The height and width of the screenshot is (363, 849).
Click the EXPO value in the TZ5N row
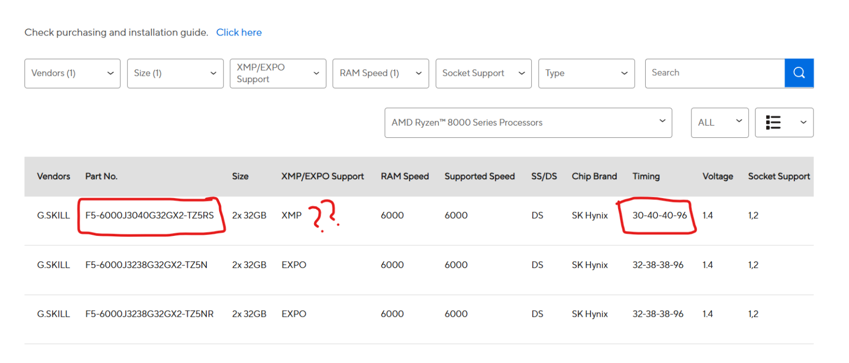point(294,265)
